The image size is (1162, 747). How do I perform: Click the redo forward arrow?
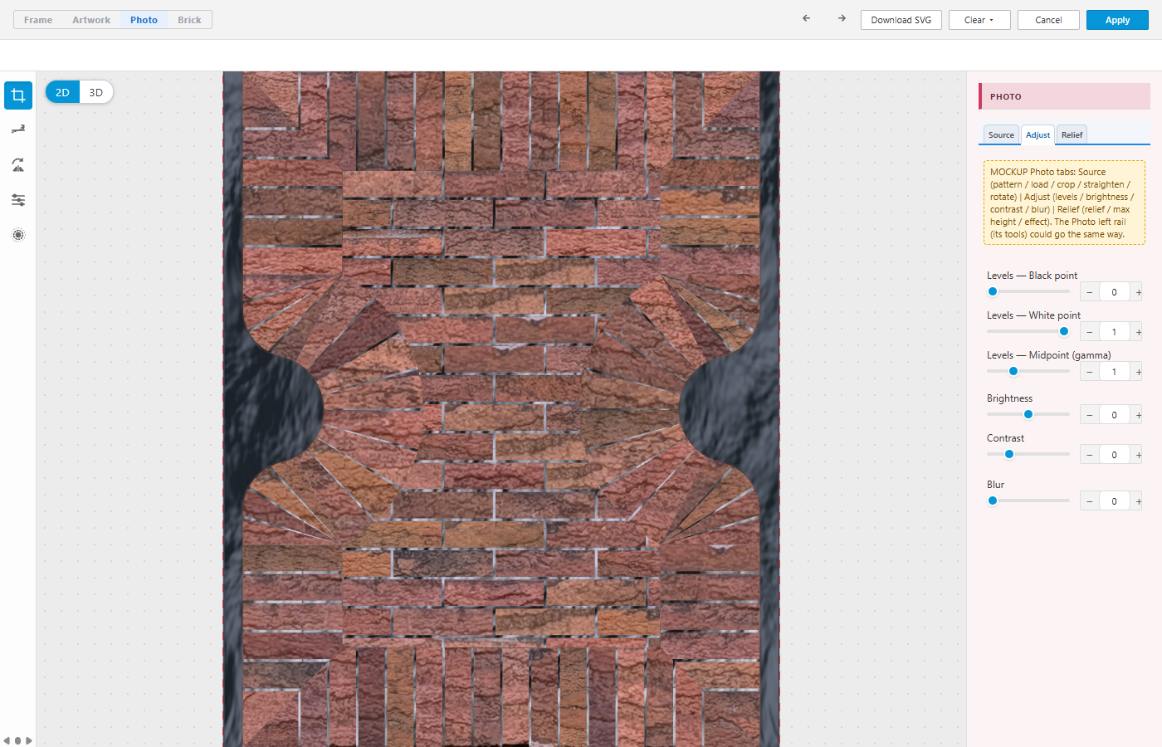[x=842, y=18]
